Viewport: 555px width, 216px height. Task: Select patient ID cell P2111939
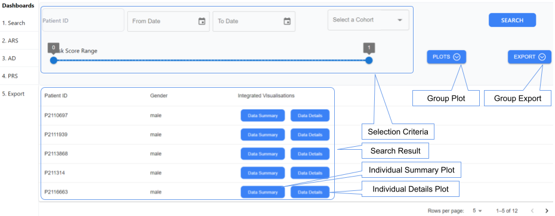tap(56, 135)
